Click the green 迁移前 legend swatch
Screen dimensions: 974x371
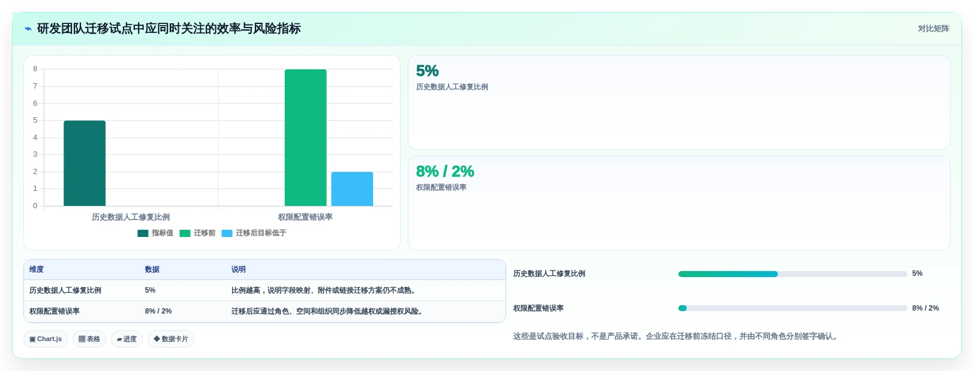[185, 233]
